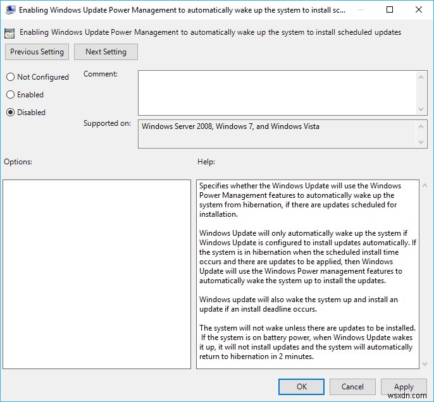Click the 'Help:' label
This screenshot has height=402, width=434.
(x=206, y=162)
